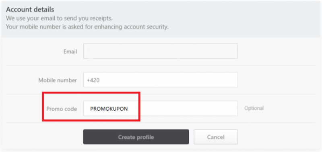Click empty area inside Mobile number field
Screen dimensions: 322x152
168,80
